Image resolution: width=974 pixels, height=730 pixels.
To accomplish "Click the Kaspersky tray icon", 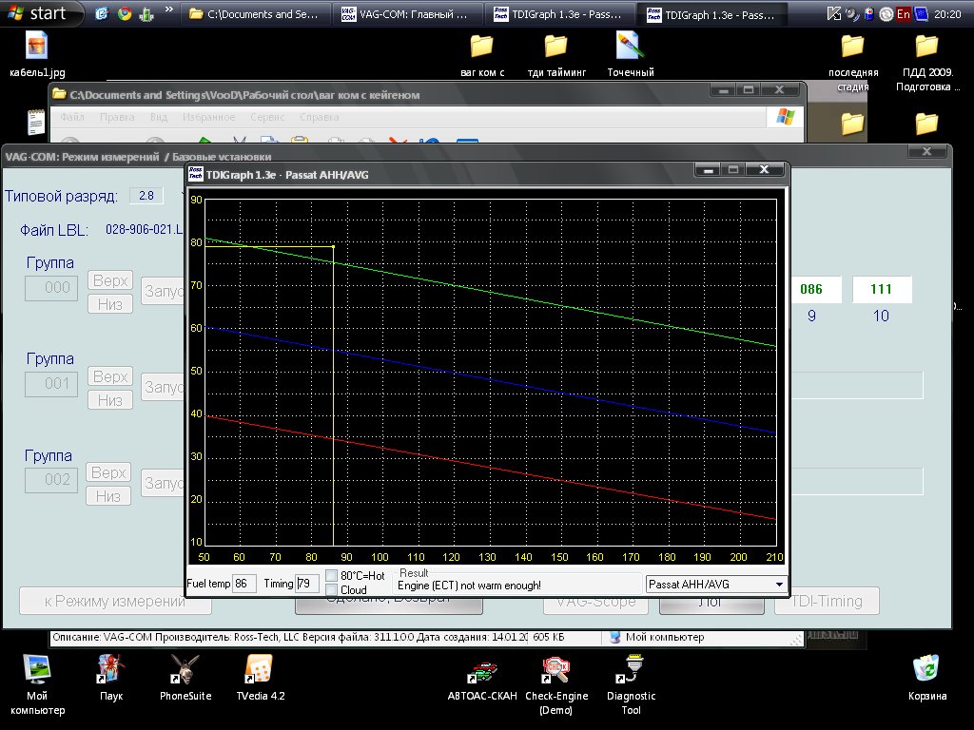I will coord(833,14).
